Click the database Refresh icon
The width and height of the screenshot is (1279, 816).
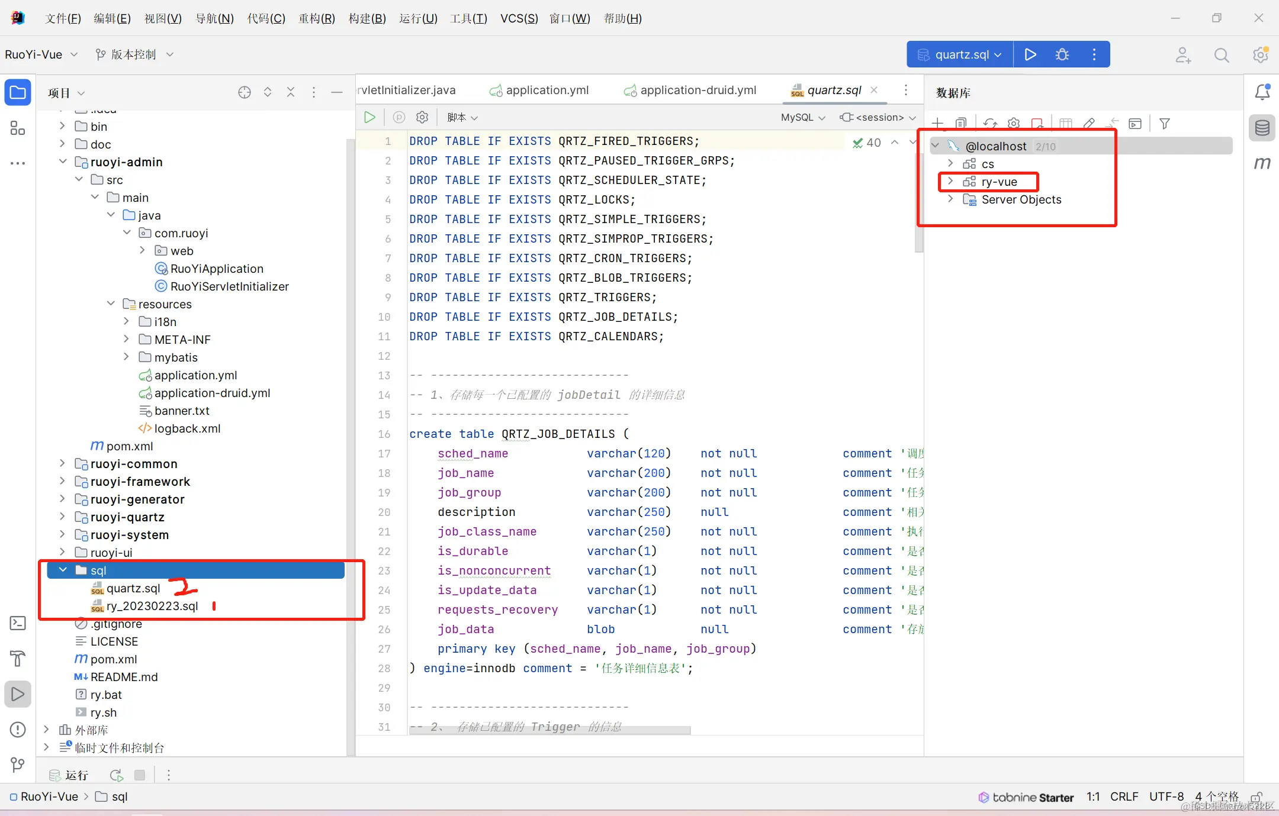(989, 123)
